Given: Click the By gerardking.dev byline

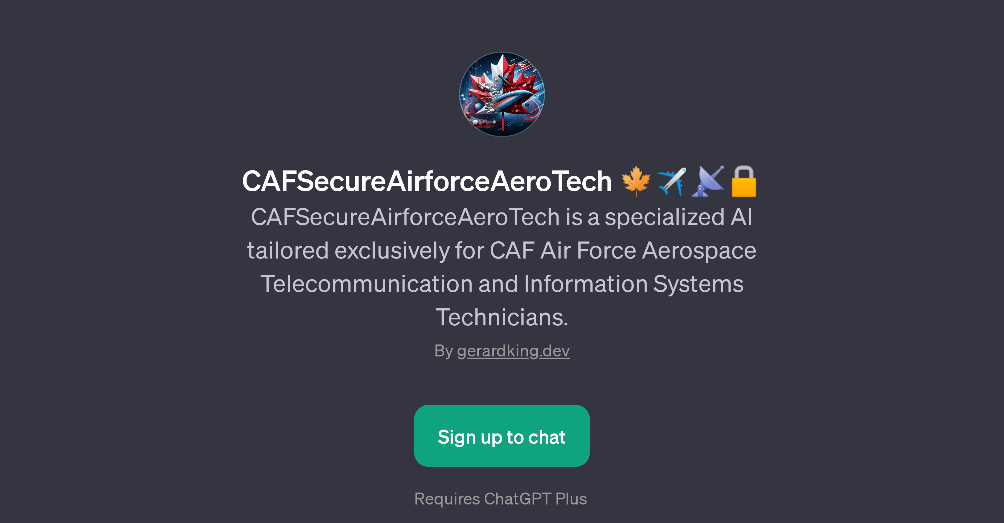Looking at the screenshot, I should point(502,350).
